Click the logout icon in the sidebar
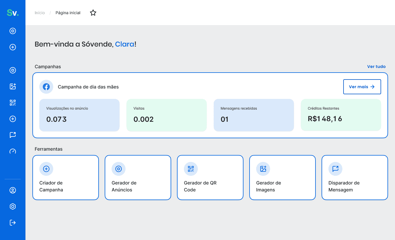The height and width of the screenshot is (240, 395). pos(13,223)
